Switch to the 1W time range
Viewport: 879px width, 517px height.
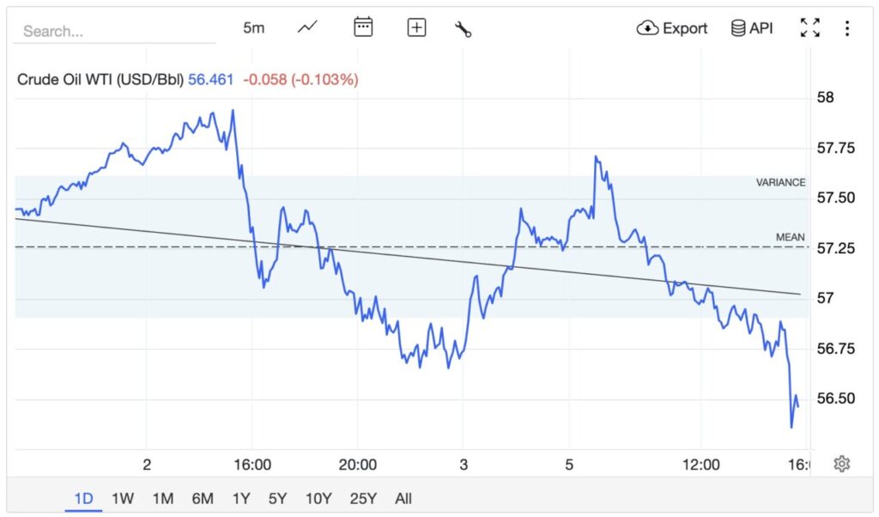pos(123,498)
